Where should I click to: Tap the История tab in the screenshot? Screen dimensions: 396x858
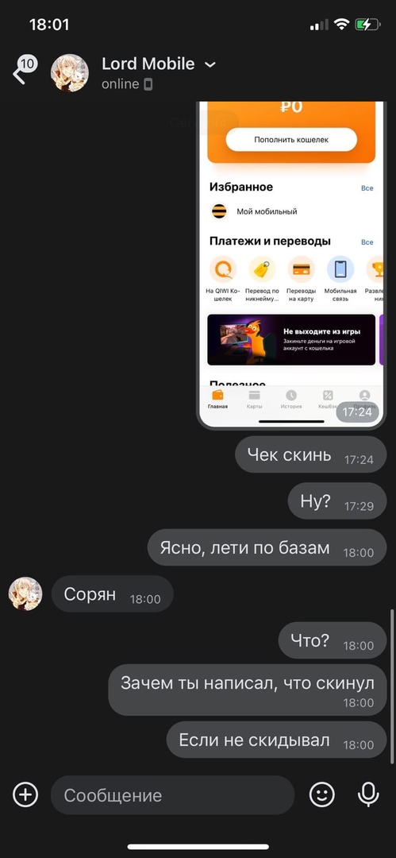pyautogui.click(x=291, y=400)
